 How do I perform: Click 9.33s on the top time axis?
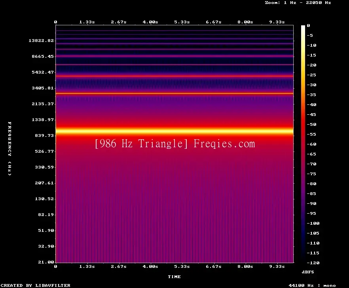click(x=277, y=22)
